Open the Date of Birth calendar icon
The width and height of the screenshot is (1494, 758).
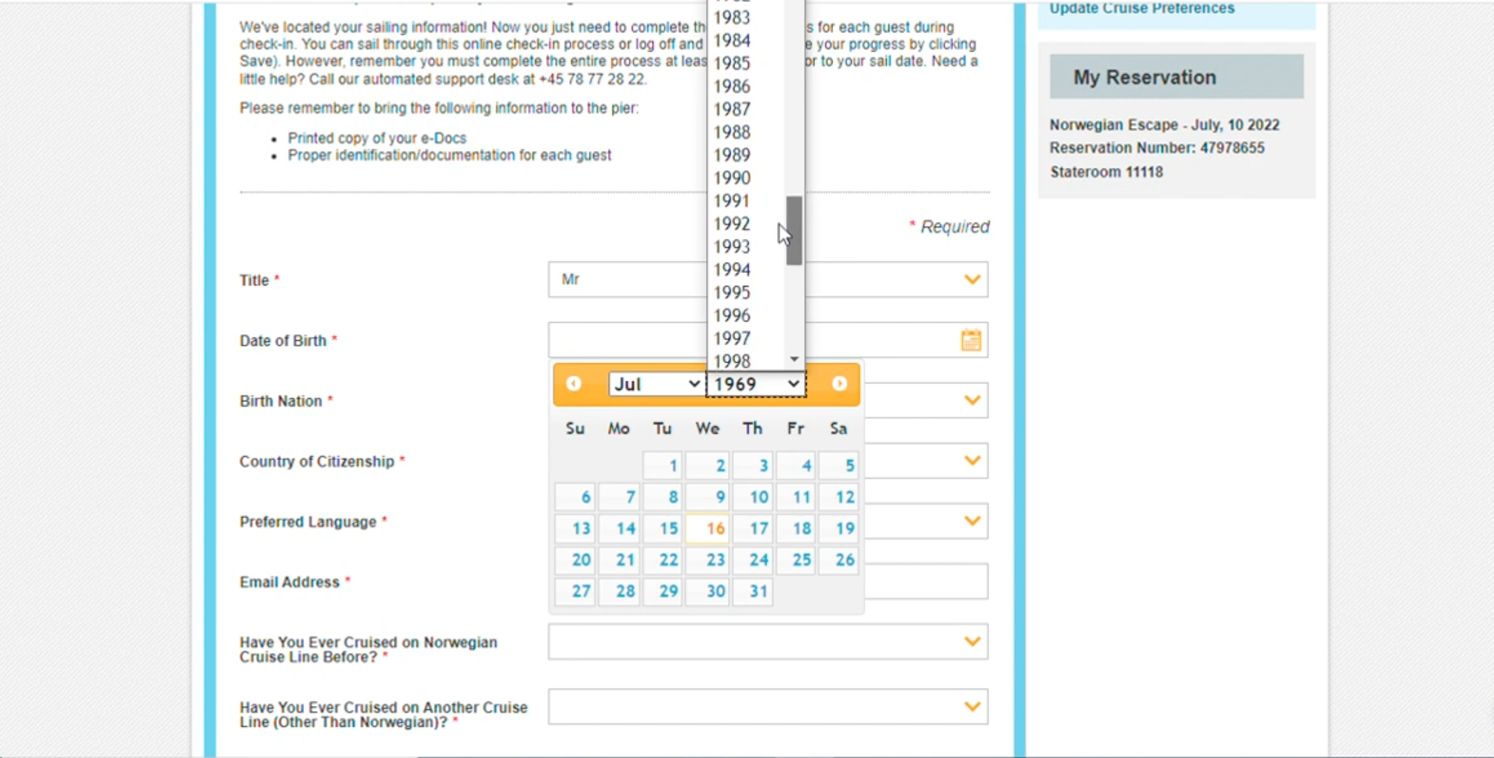[971, 341]
